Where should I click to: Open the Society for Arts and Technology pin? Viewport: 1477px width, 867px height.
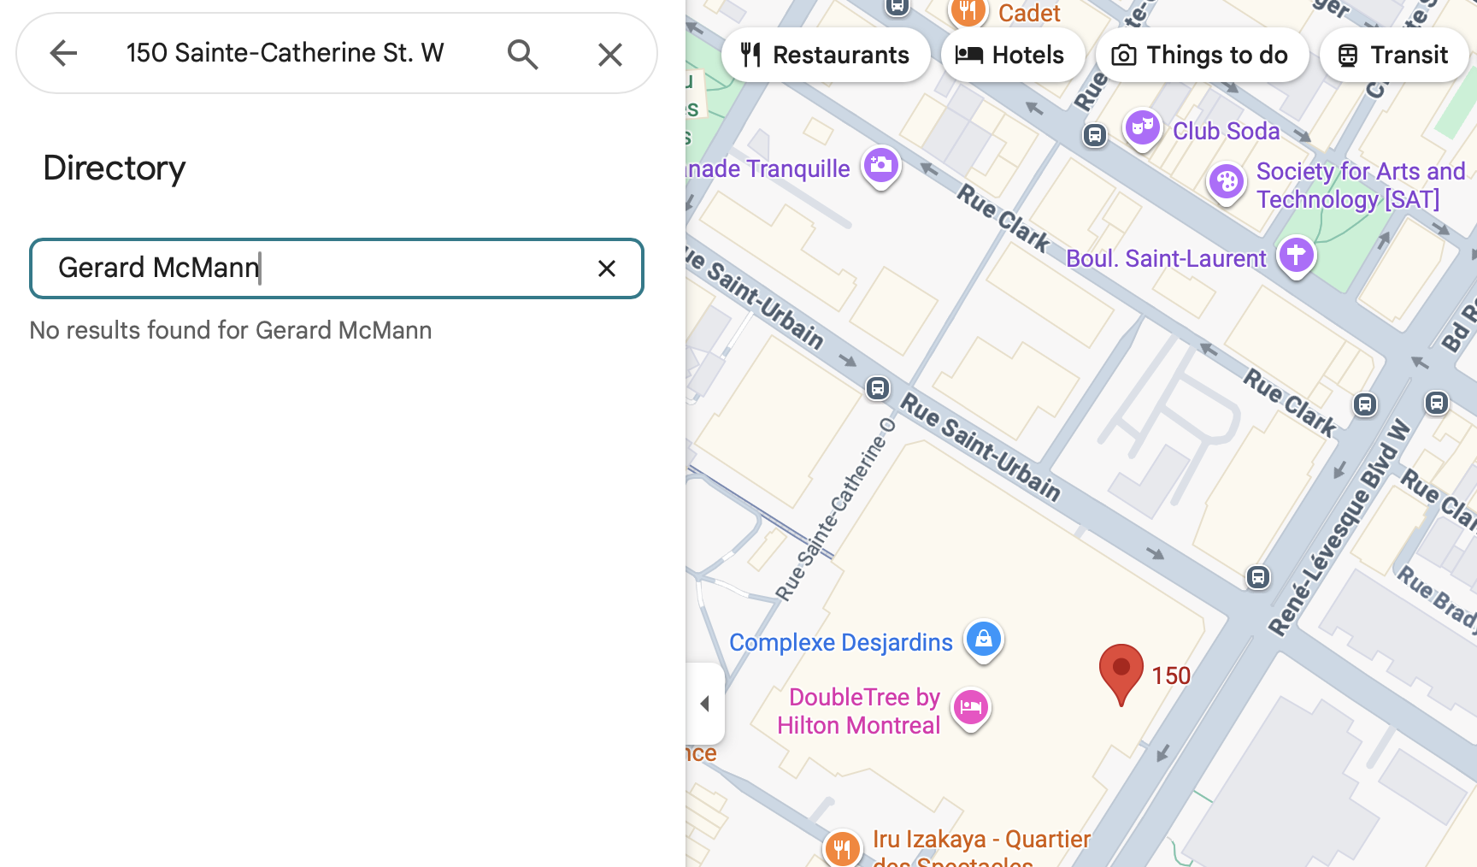(x=1227, y=184)
